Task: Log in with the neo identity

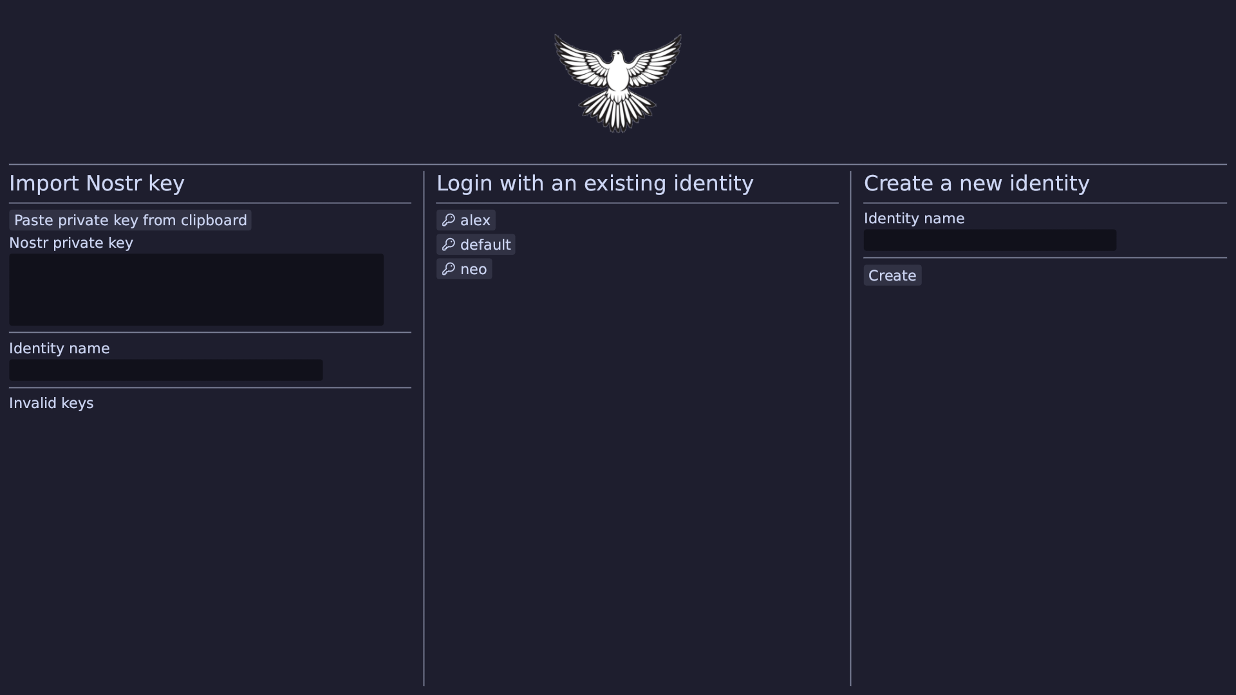Action: [464, 269]
